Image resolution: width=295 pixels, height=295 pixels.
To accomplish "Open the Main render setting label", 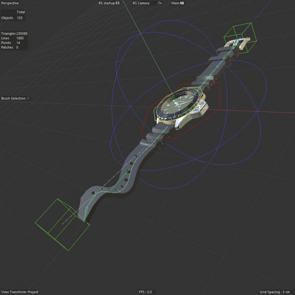I will tap(175, 3).
